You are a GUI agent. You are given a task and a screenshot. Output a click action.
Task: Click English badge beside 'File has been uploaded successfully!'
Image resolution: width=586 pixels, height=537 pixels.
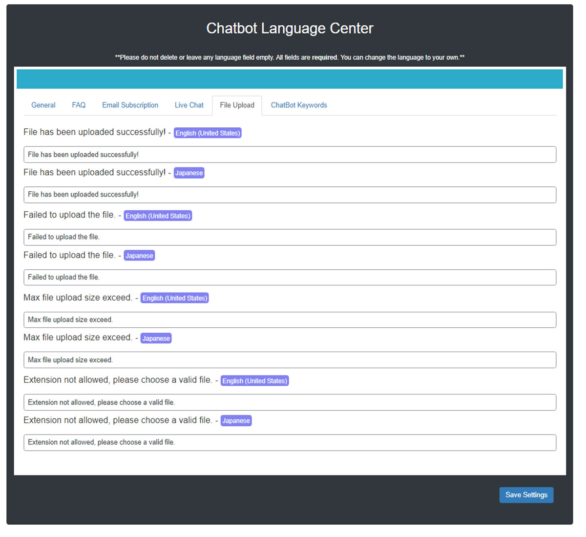point(208,133)
